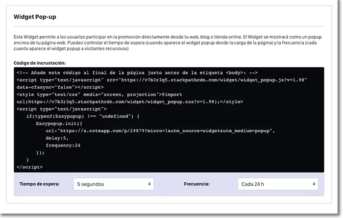This screenshot has width=343, height=218.
Task: Click the url line with a.cstmapp.com
Action: tap(160, 131)
